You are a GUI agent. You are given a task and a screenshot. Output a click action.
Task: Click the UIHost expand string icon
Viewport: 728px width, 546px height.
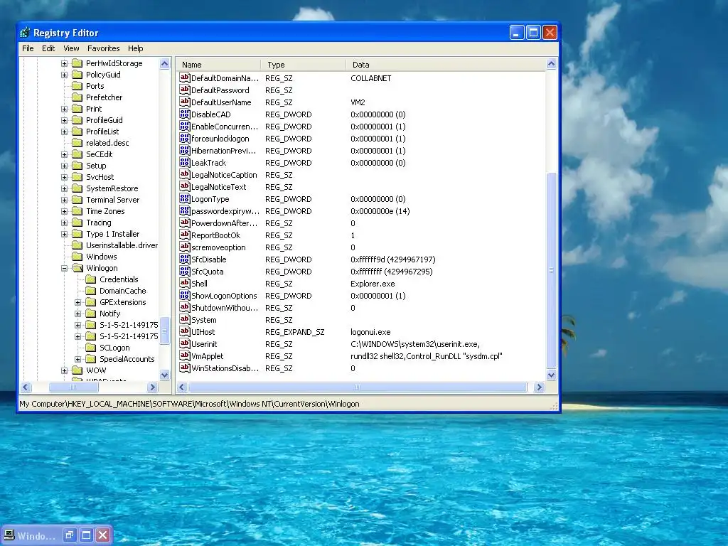click(185, 331)
